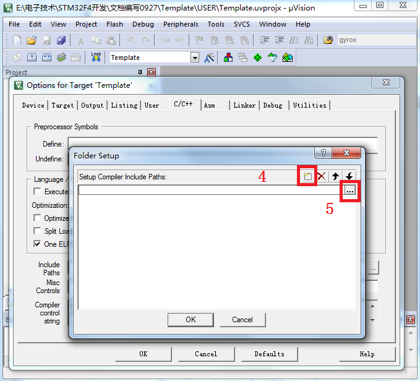Switch to the Target tab
The width and height of the screenshot is (420, 381).
tap(62, 105)
